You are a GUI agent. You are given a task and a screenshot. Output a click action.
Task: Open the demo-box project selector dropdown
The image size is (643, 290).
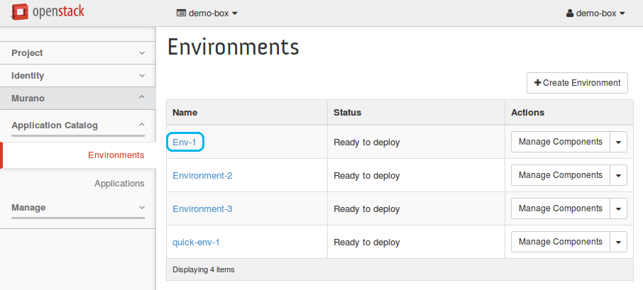point(207,13)
